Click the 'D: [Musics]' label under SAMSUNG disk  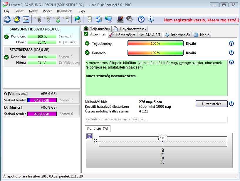(68, 42)
